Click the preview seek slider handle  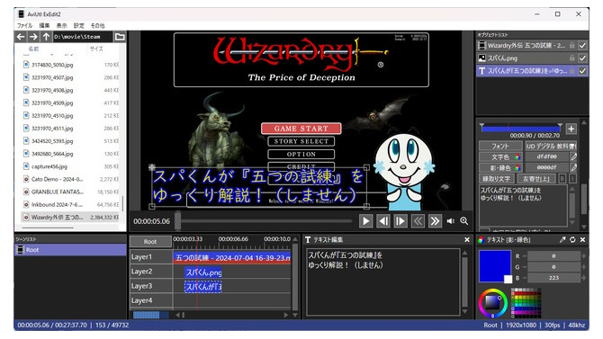tap(177, 220)
